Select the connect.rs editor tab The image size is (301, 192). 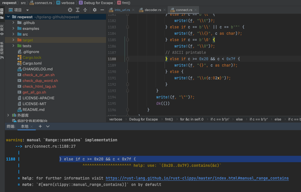[x=184, y=10]
